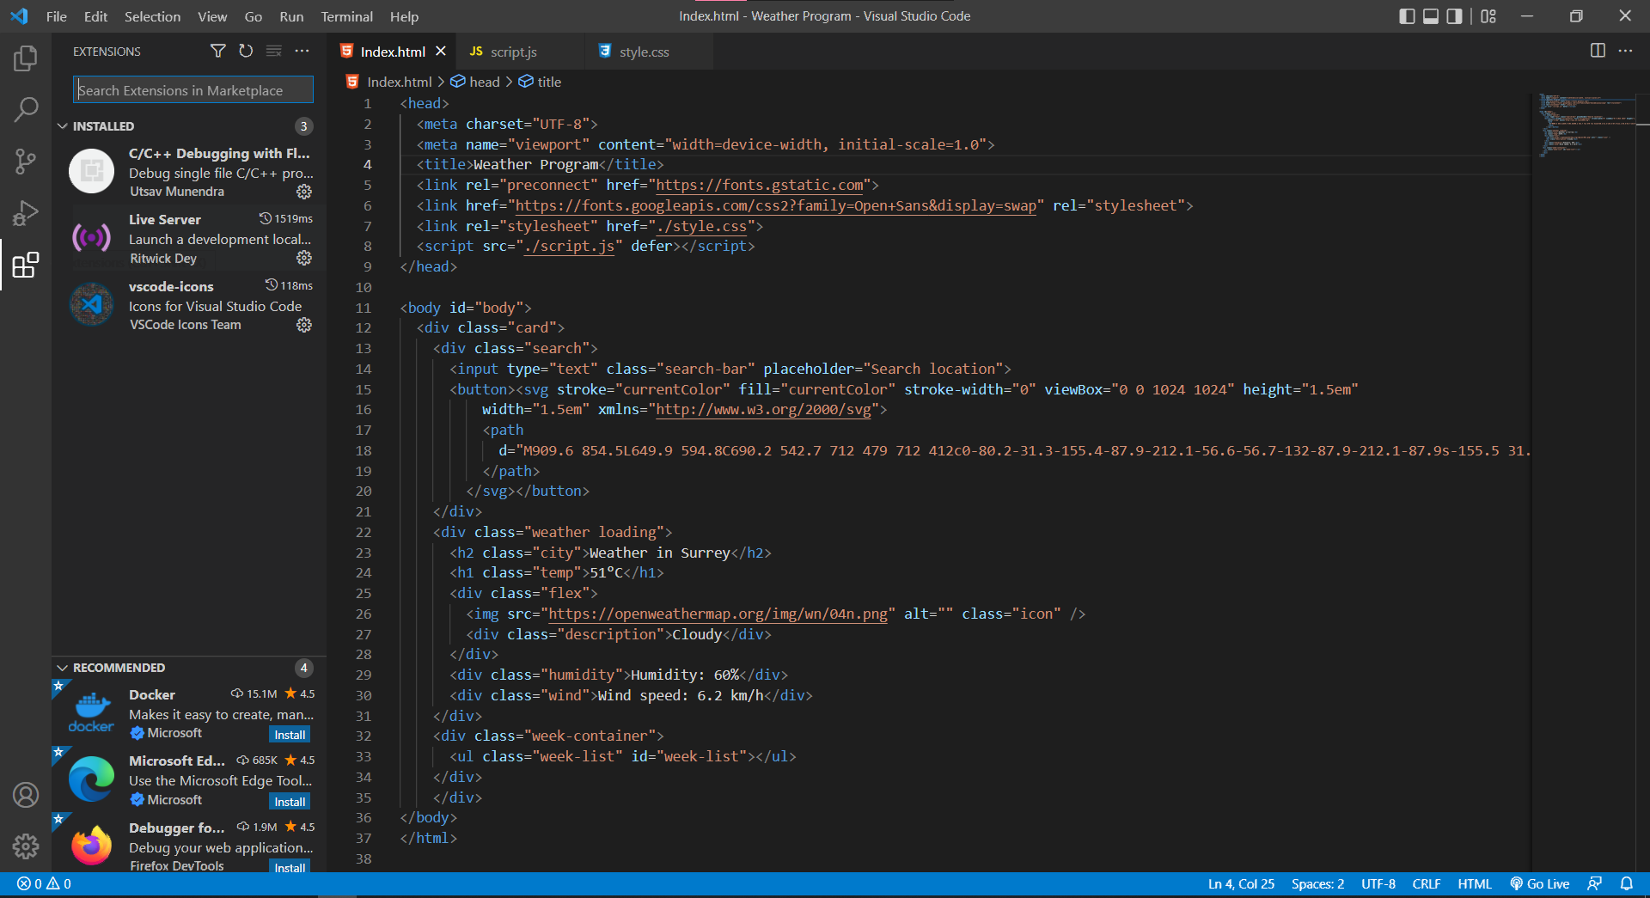This screenshot has width=1650, height=898.
Task: Click the Search Extensions in Marketplace field
Action: (x=192, y=89)
